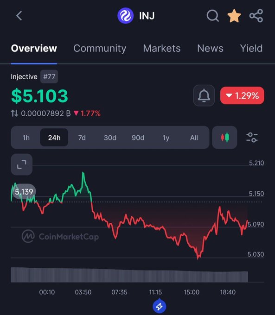Tap the chart's green peak
This screenshot has height=315, width=275.
[x=83, y=173]
